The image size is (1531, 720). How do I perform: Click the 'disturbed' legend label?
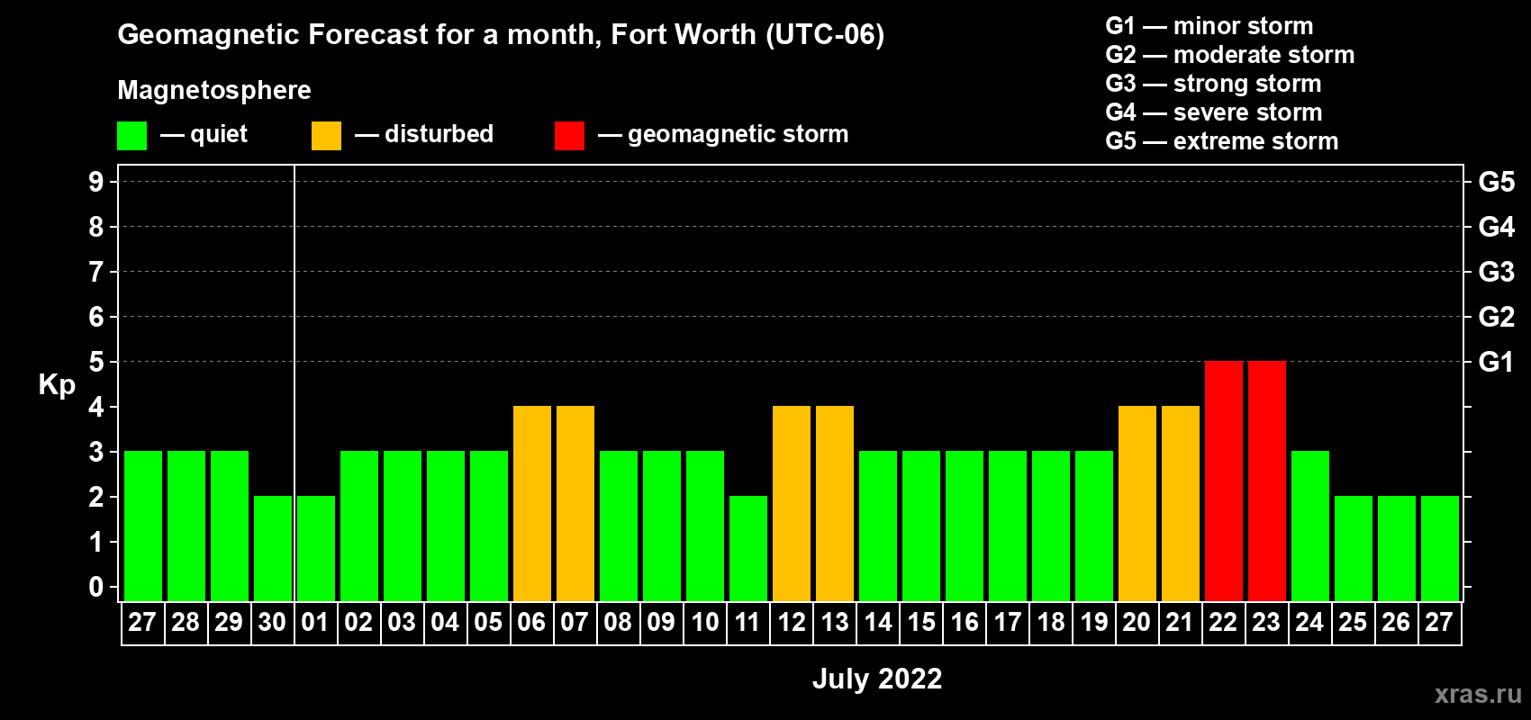tap(439, 134)
